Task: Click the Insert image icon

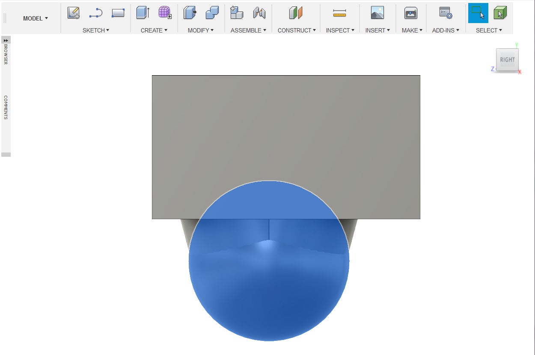Action: tap(377, 13)
